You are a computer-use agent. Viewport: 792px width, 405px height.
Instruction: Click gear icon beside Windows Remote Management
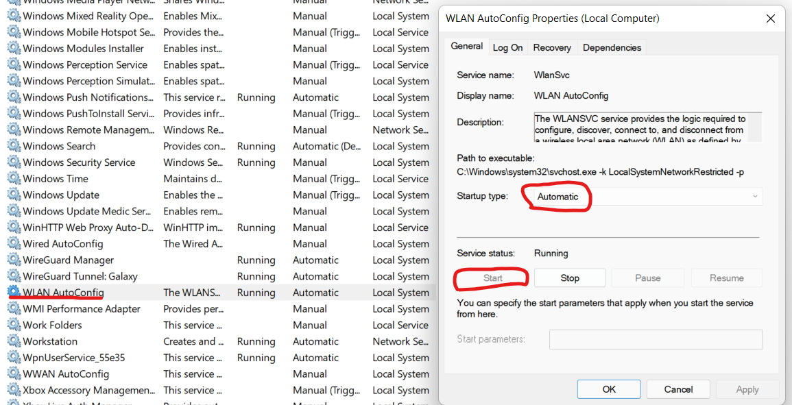pyautogui.click(x=14, y=130)
